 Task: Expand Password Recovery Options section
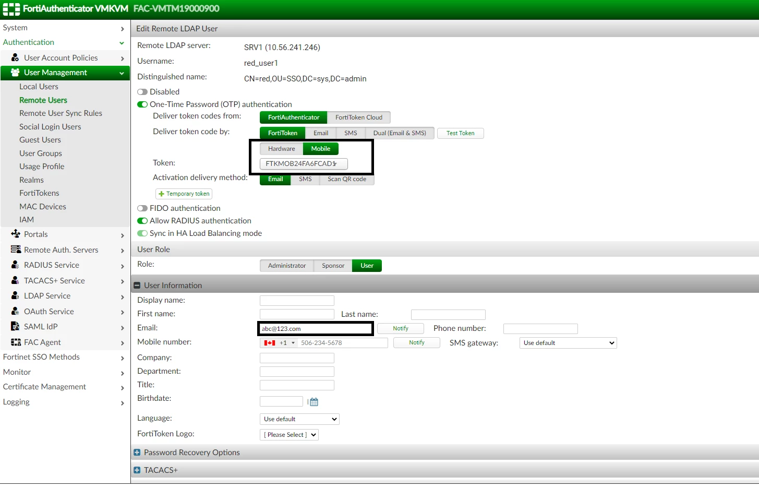137,453
